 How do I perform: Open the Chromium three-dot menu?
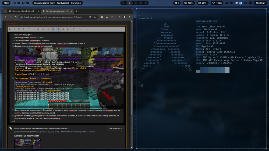coord(130,17)
